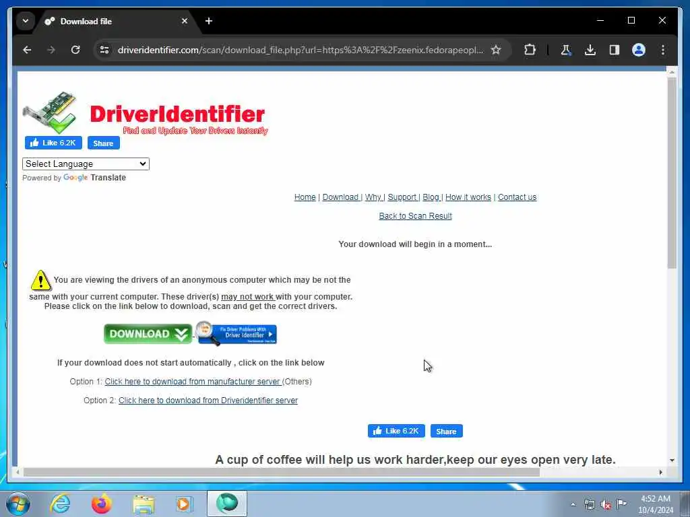
Task: Open the Why navigation link
Action: [x=373, y=197]
